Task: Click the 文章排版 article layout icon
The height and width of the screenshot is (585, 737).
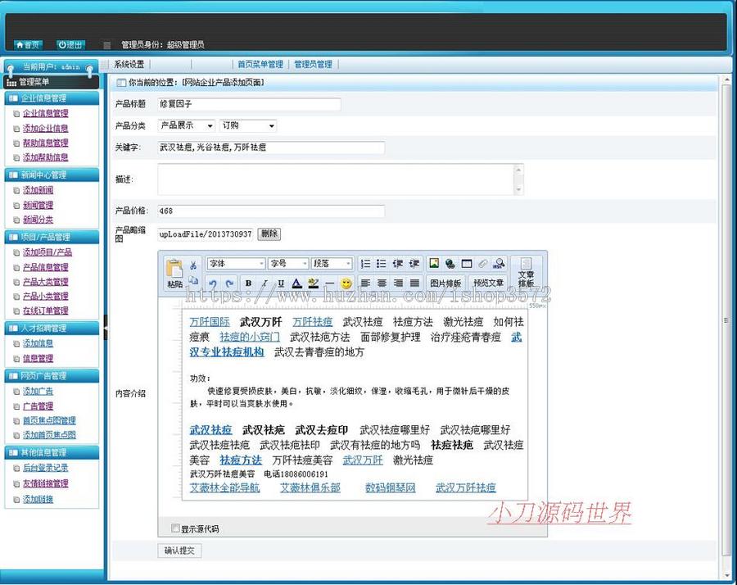Action: click(526, 272)
